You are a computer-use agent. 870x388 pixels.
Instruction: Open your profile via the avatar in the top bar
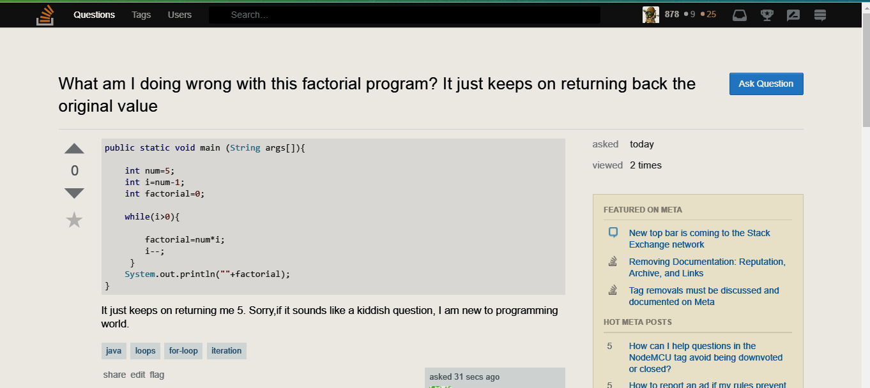(x=650, y=14)
